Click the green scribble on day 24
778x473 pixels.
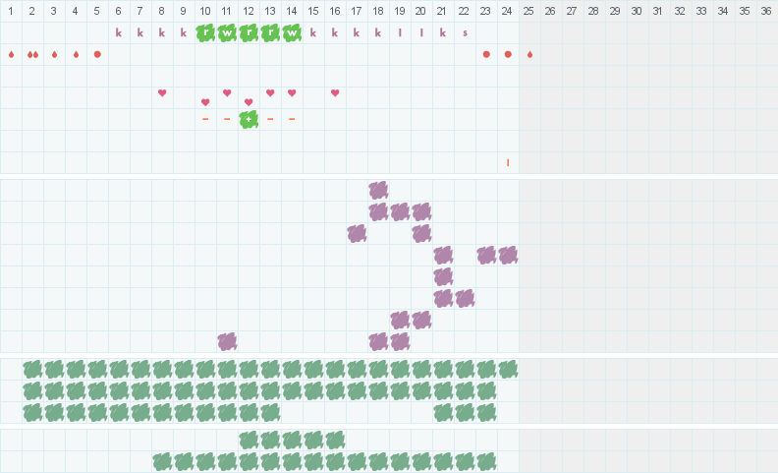click(x=508, y=369)
